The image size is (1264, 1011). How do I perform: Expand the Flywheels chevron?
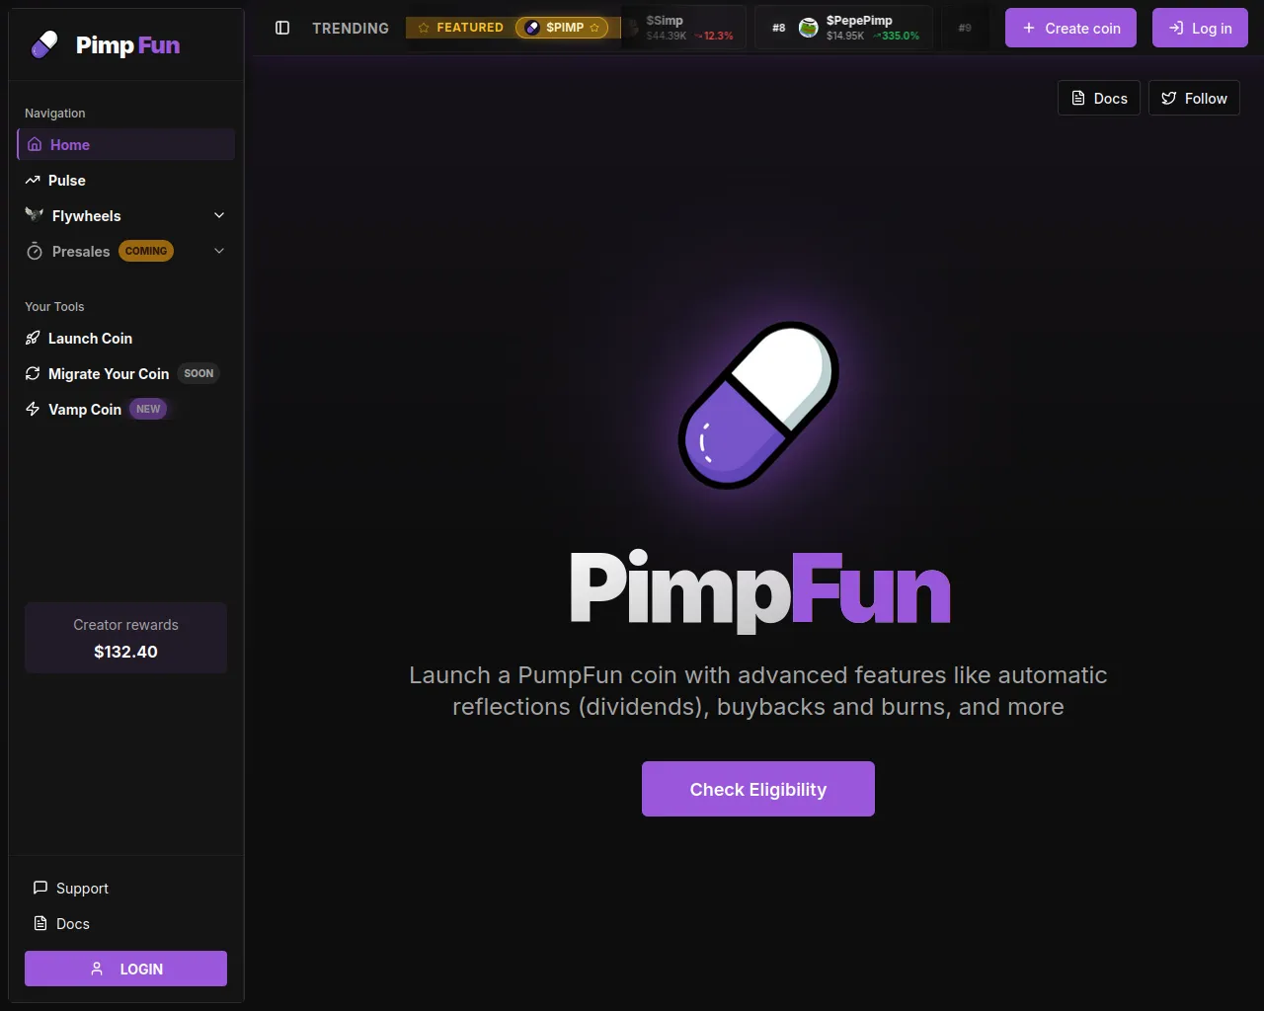[219, 215]
